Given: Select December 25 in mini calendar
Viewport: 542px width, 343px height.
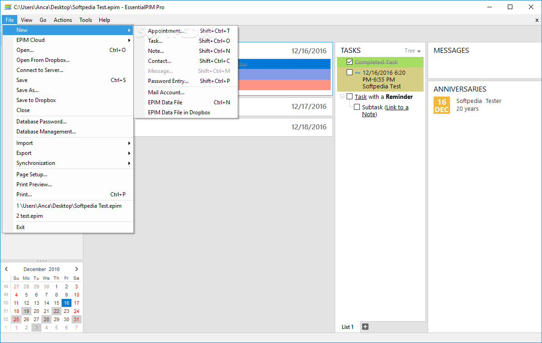Looking at the screenshot, I should pyautogui.click(x=16, y=319).
